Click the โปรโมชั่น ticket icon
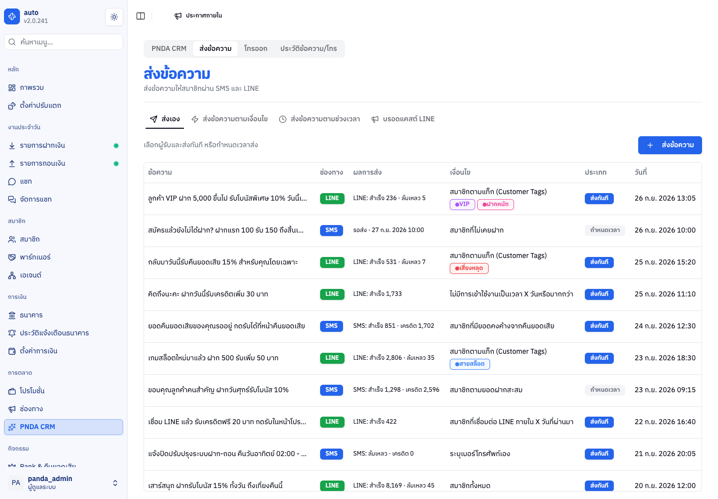The height and width of the screenshot is (499, 718). (12, 391)
